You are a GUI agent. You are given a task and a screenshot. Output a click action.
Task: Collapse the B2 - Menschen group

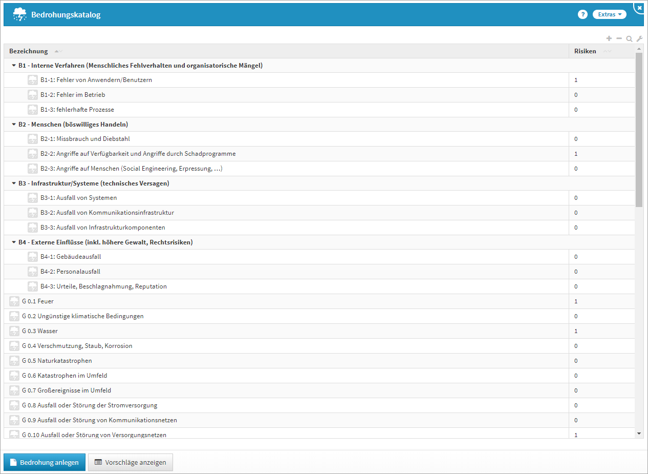pyautogui.click(x=14, y=125)
